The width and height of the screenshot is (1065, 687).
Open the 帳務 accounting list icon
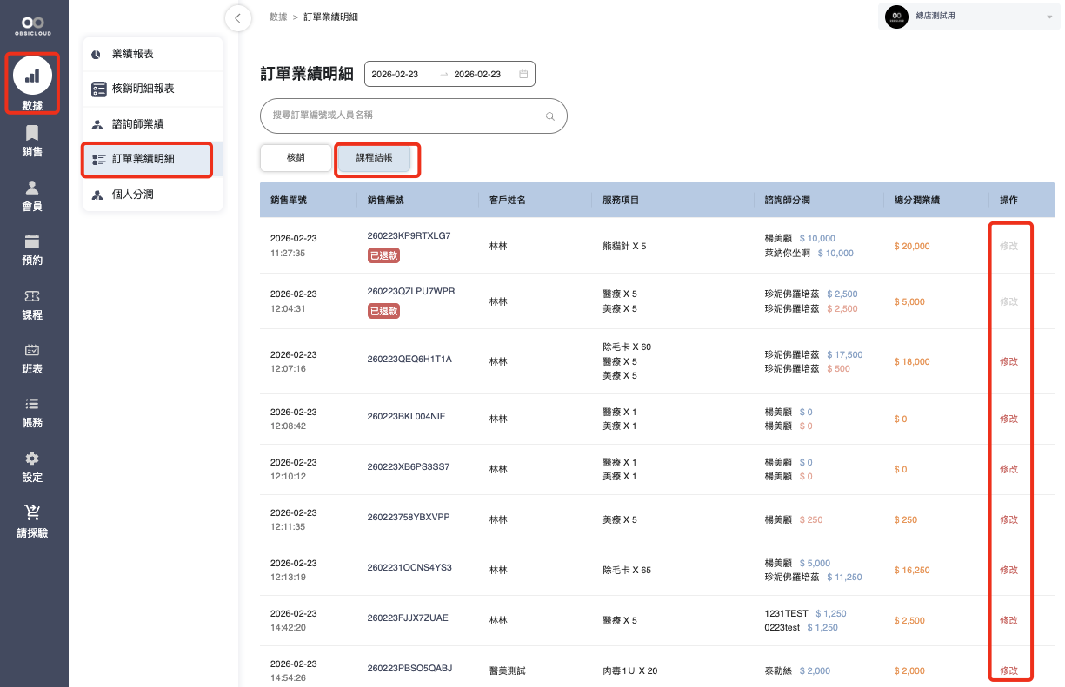tap(32, 404)
